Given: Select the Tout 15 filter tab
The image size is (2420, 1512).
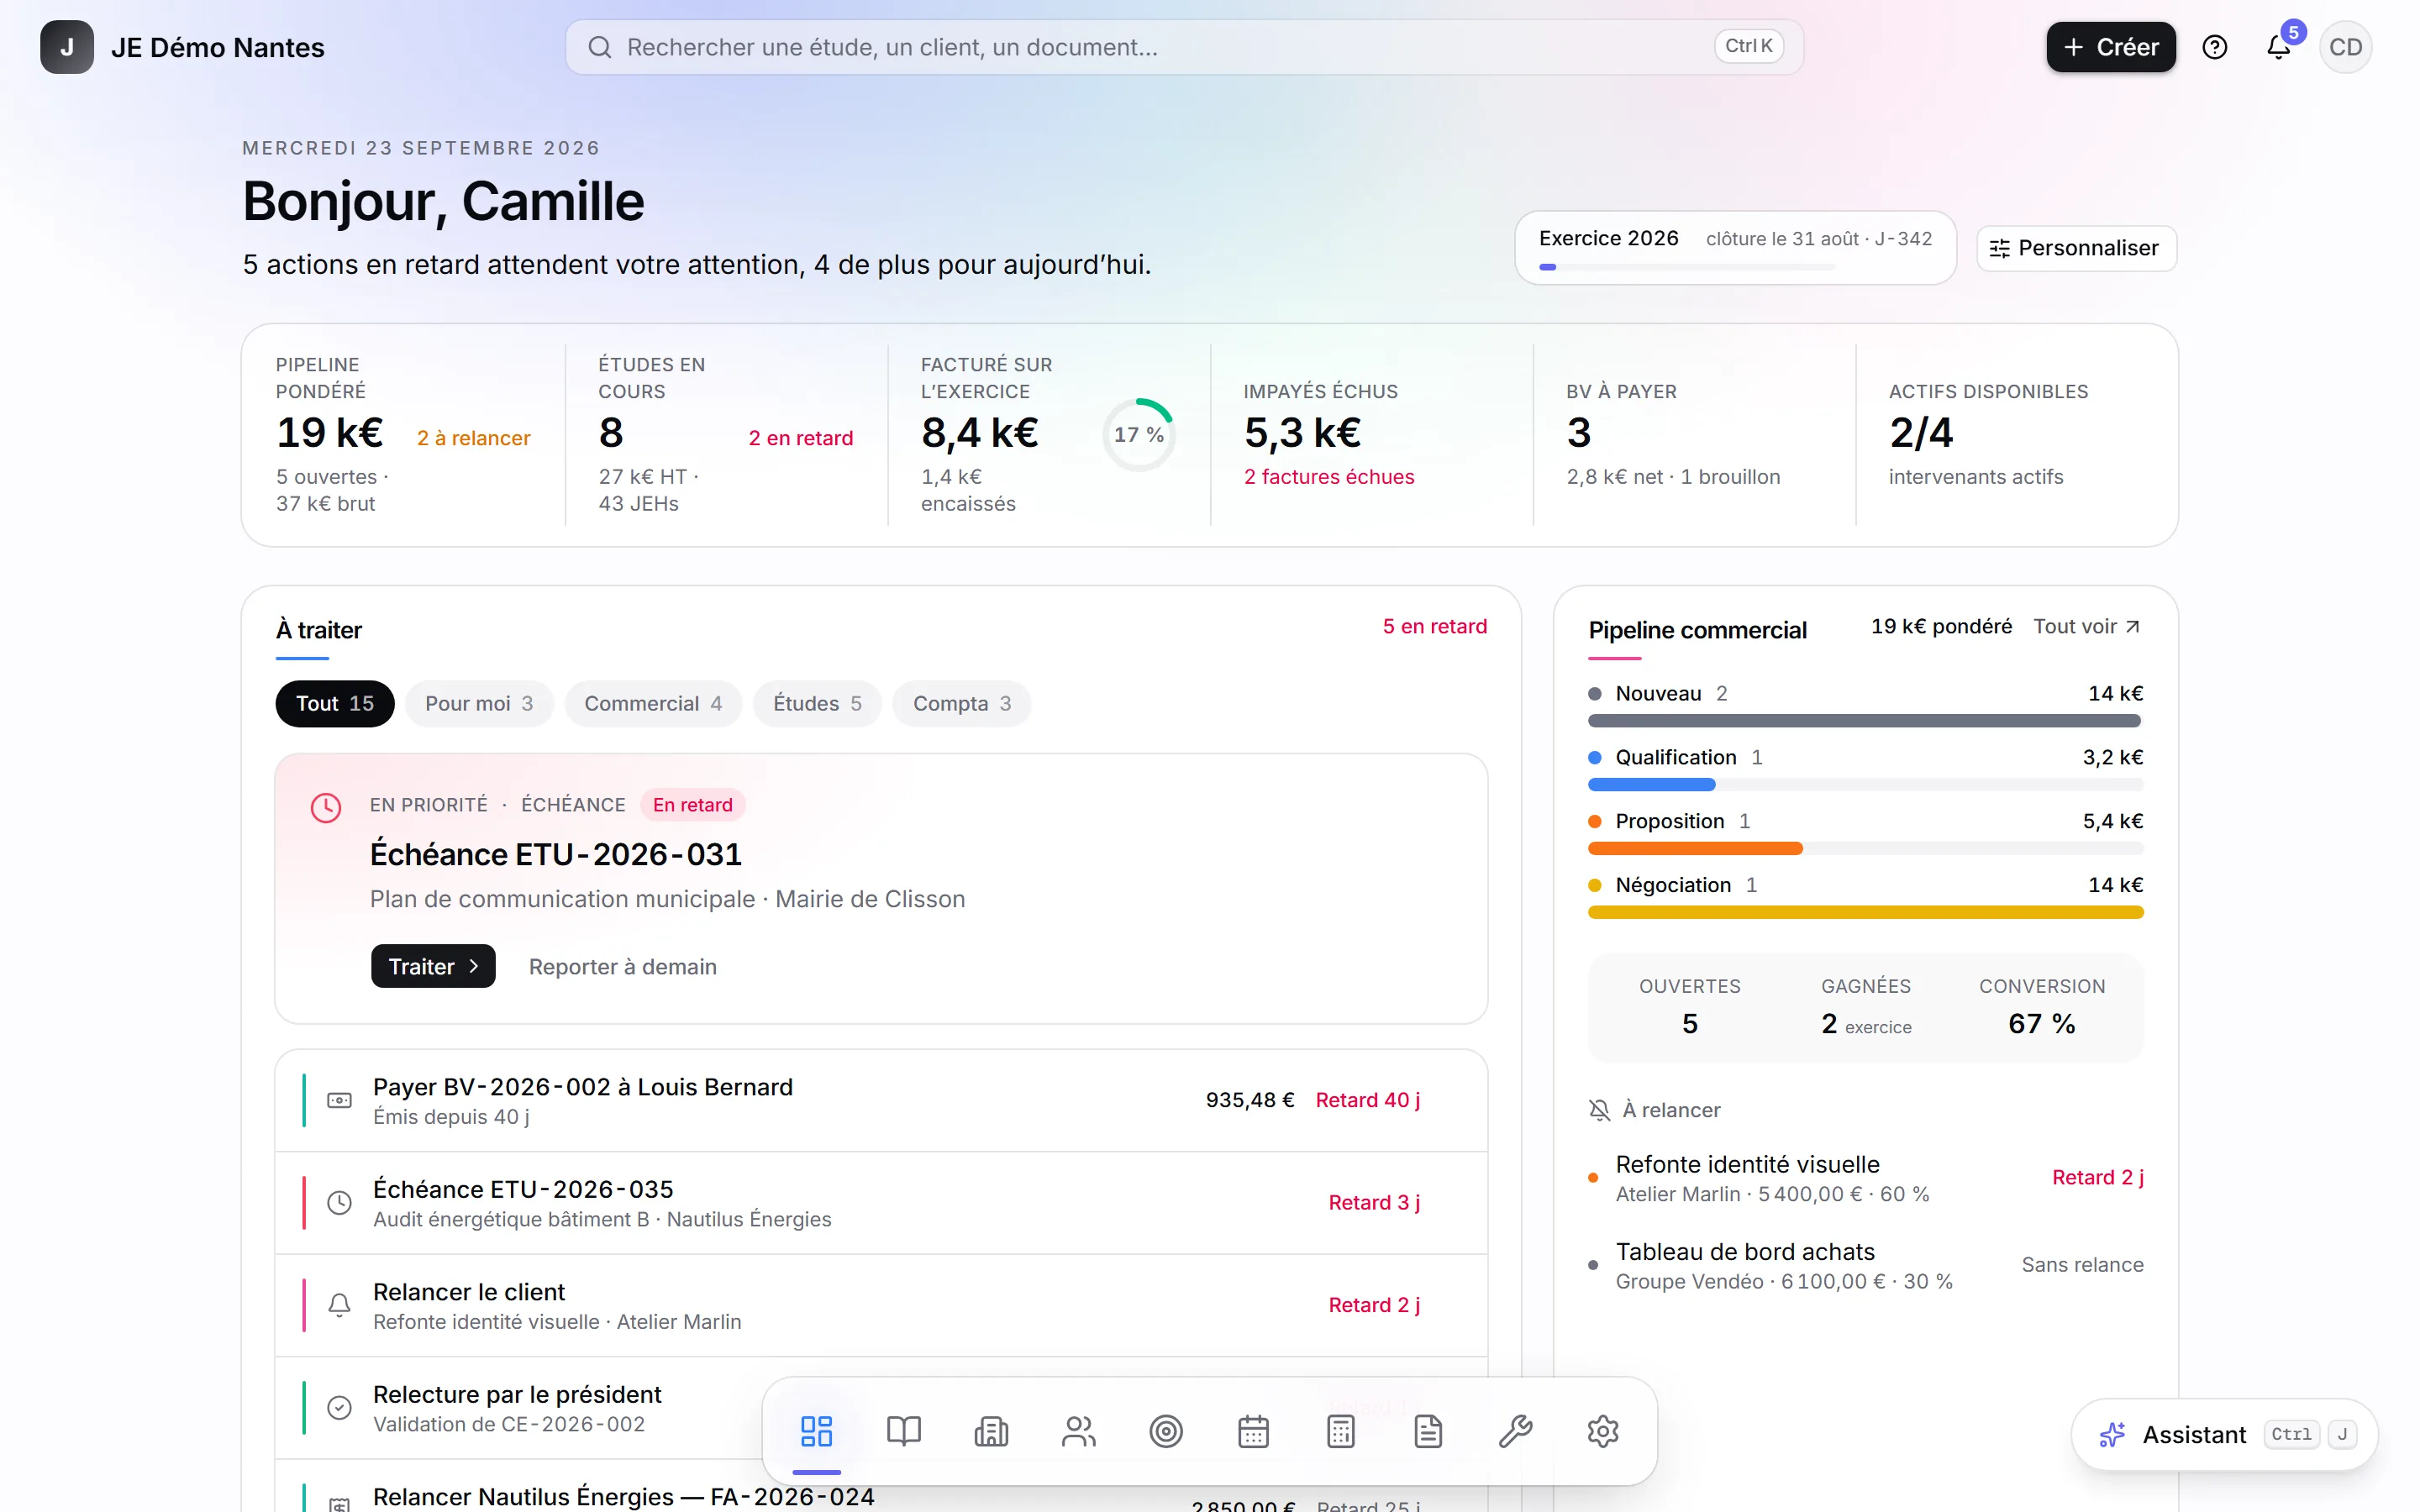Looking at the screenshot, I should pyautogui.click(x=335, y=703).
